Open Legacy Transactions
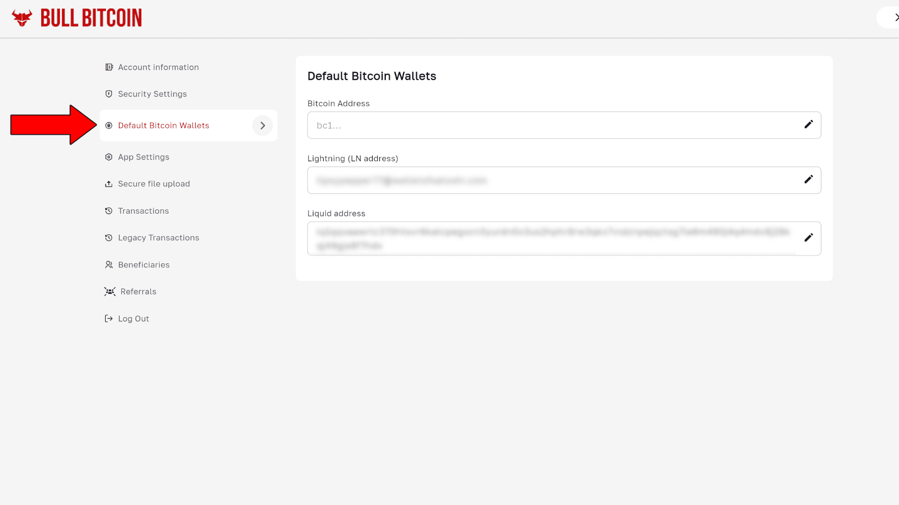Image resolution: width=899 pixels, height=505 pixels. tap(158, 238)
